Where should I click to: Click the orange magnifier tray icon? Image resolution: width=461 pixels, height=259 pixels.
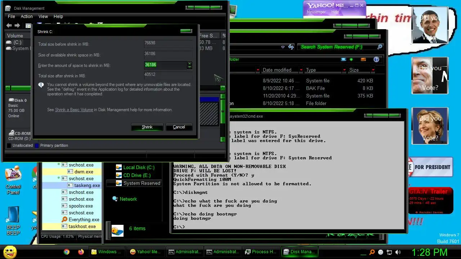pos(372,252)
